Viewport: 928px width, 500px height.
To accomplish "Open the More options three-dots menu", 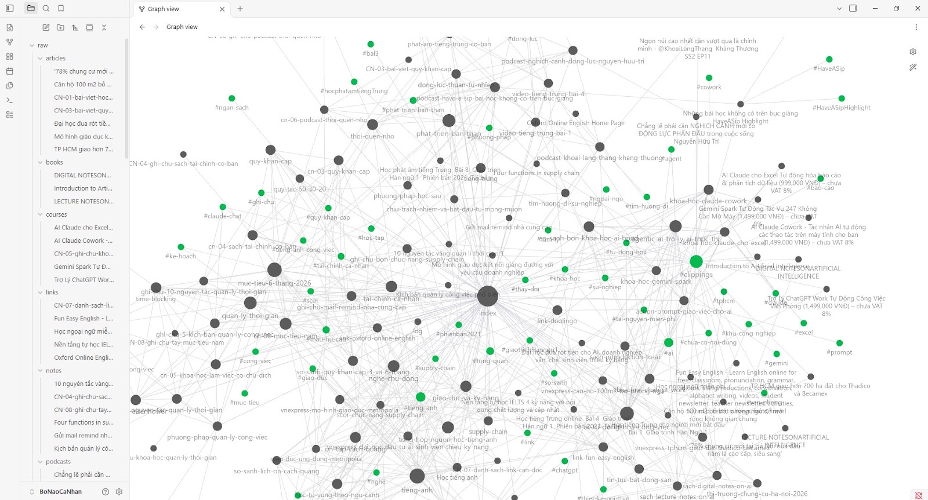I will [x=916, y=27].
